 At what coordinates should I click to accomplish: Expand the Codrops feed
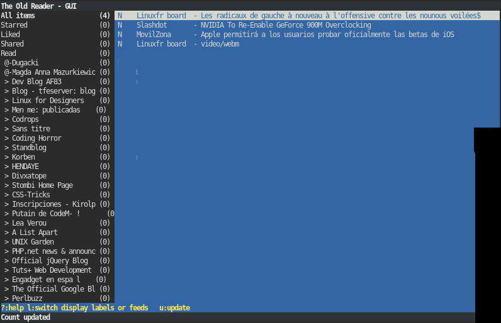pyautogui.click(x=57, y=119)
